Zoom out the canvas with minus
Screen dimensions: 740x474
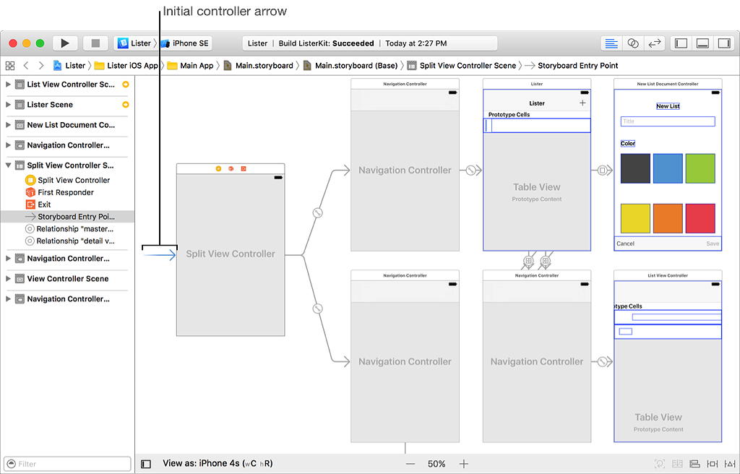[x=410, y=464]
